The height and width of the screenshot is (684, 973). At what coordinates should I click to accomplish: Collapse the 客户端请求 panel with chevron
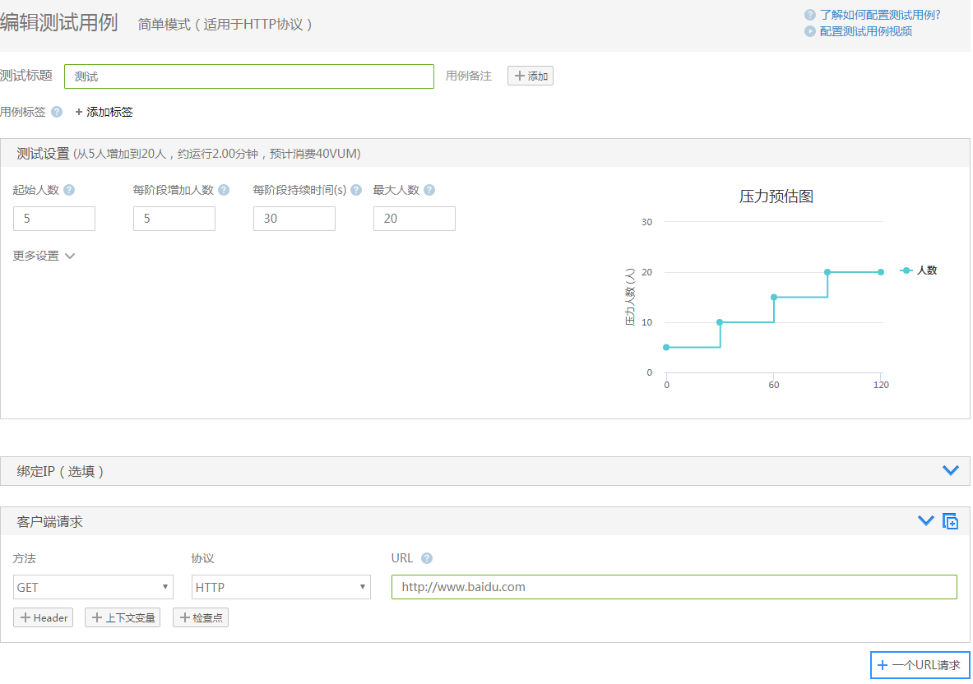click(925, 521)
